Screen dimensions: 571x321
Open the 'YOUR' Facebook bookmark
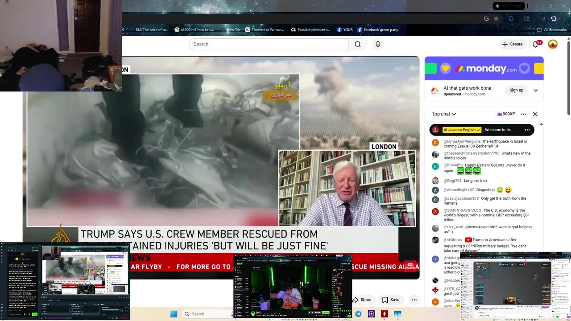(345, 30)
